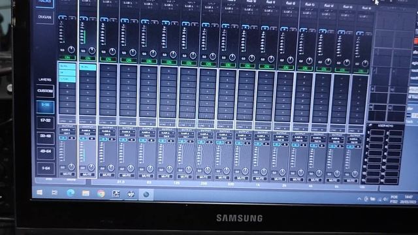Viewport: 418px width, 235px height.
Task: Toggle the ON button of Rack 1
Action: tap(67, 57)
